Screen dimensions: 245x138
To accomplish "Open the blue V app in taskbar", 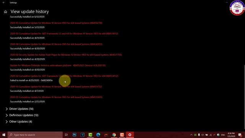I will pyautogui.click(x=82, y=135).
